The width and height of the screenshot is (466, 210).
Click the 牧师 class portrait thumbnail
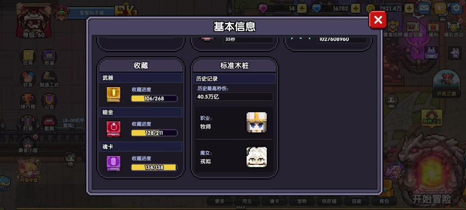[x=256, y=122]
